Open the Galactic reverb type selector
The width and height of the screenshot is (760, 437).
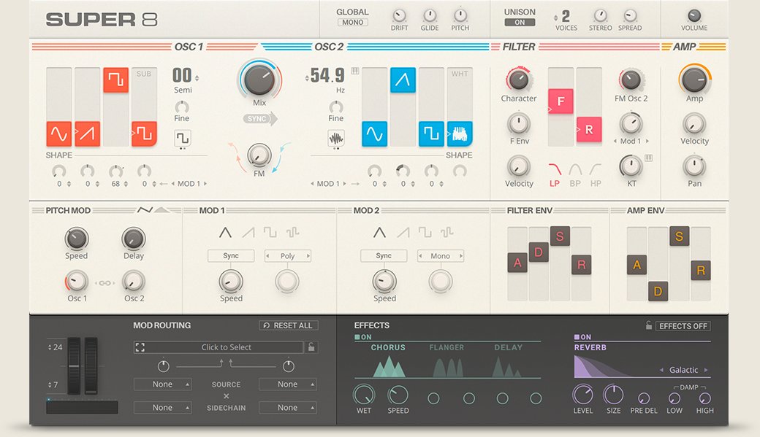click(x=684, y=370)
